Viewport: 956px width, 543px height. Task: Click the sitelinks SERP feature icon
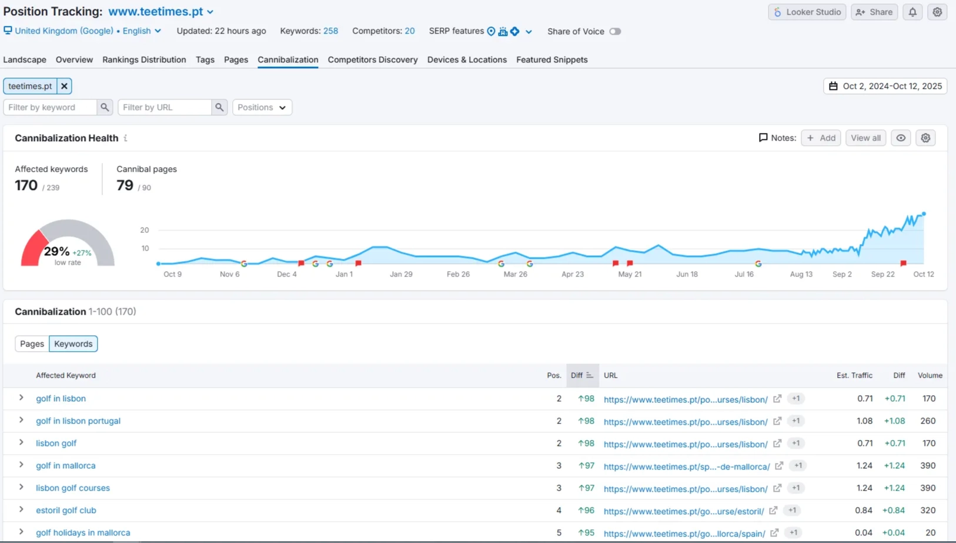tap(503, 31)
